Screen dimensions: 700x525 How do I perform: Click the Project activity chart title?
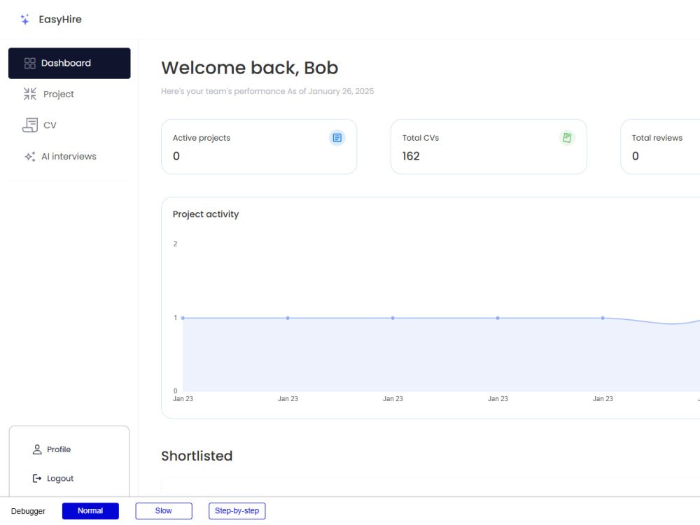point(206,214)
